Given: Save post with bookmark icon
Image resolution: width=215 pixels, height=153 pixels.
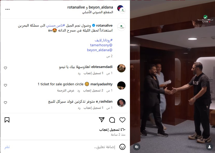Looking at the screenshot, I should coord(7,120).
